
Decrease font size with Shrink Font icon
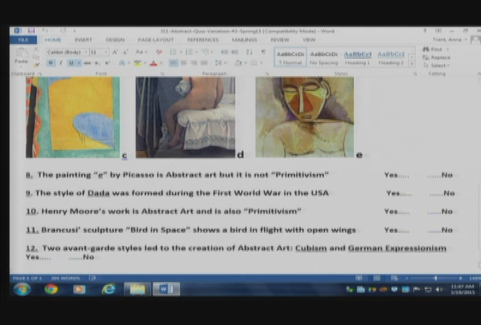pos(126,52)
